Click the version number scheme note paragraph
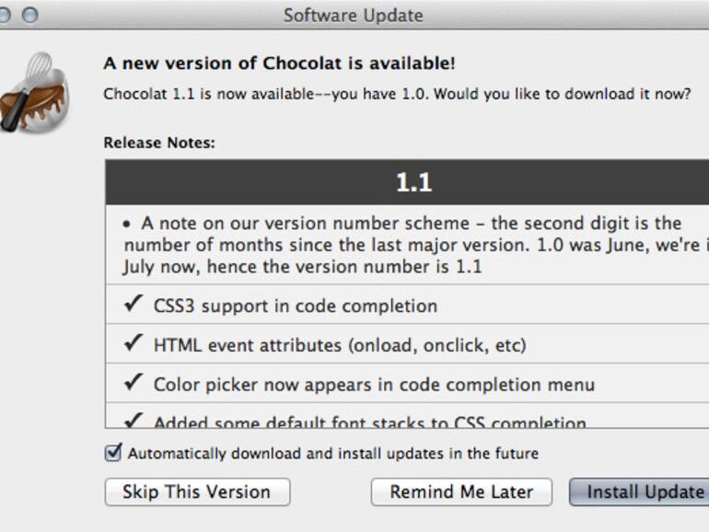This screenshot has height=532, width=709. coord(414,245)
